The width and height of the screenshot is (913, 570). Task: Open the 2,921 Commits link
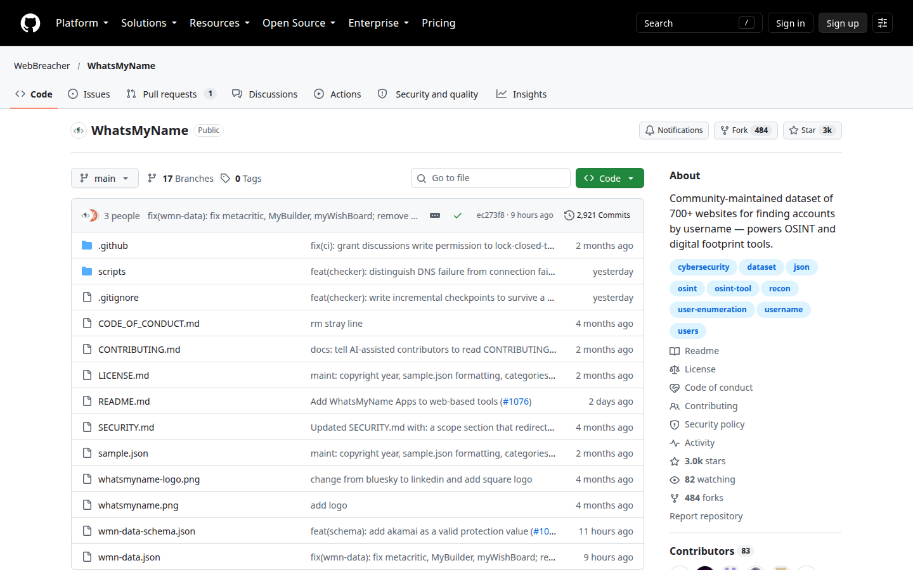[x=597, y=215]
